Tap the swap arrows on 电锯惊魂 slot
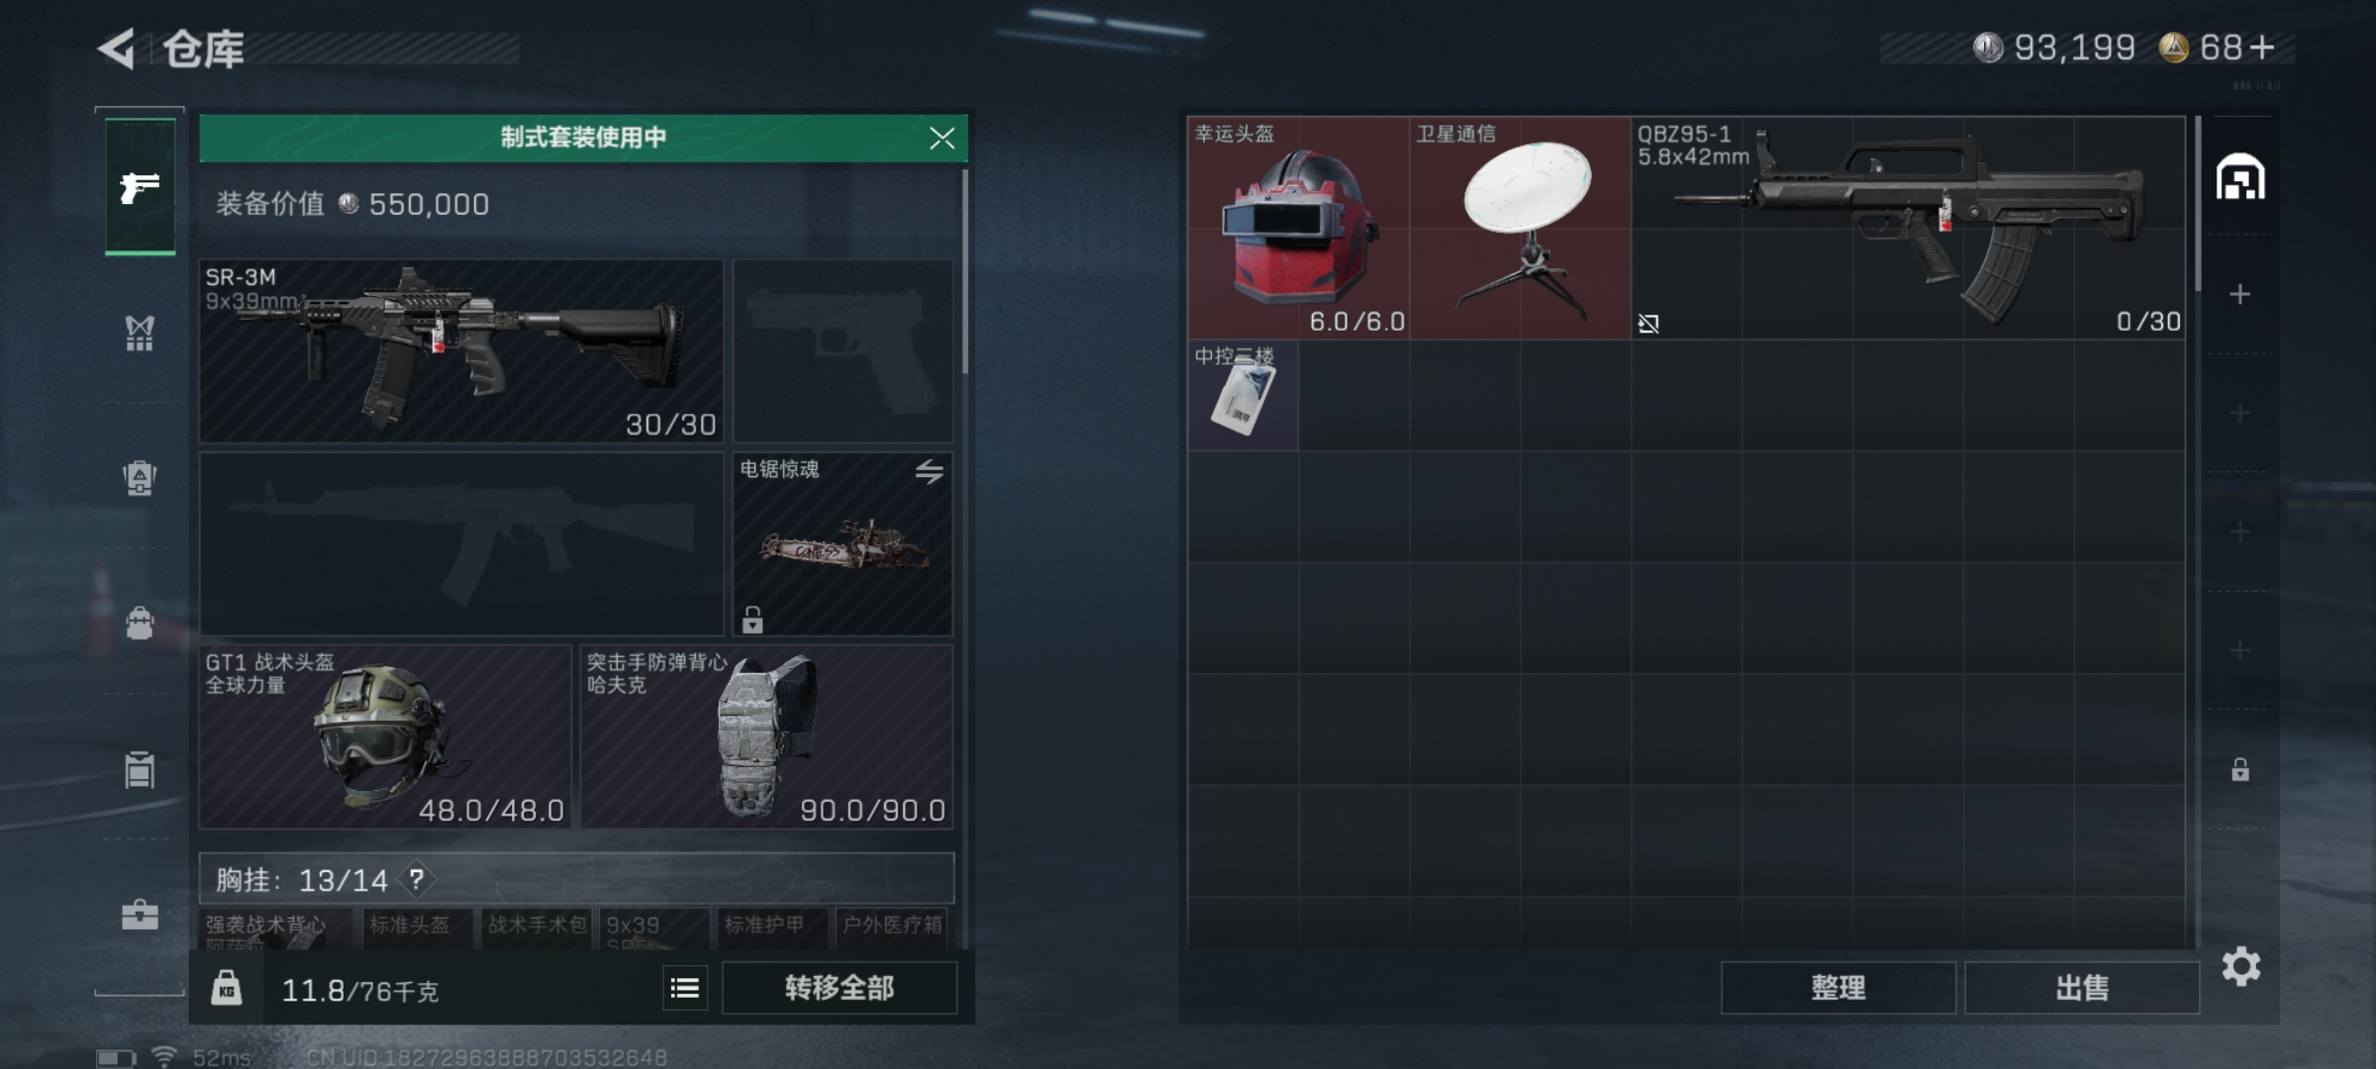This screenshot has width=2376, height=1069. pos(929,472)
